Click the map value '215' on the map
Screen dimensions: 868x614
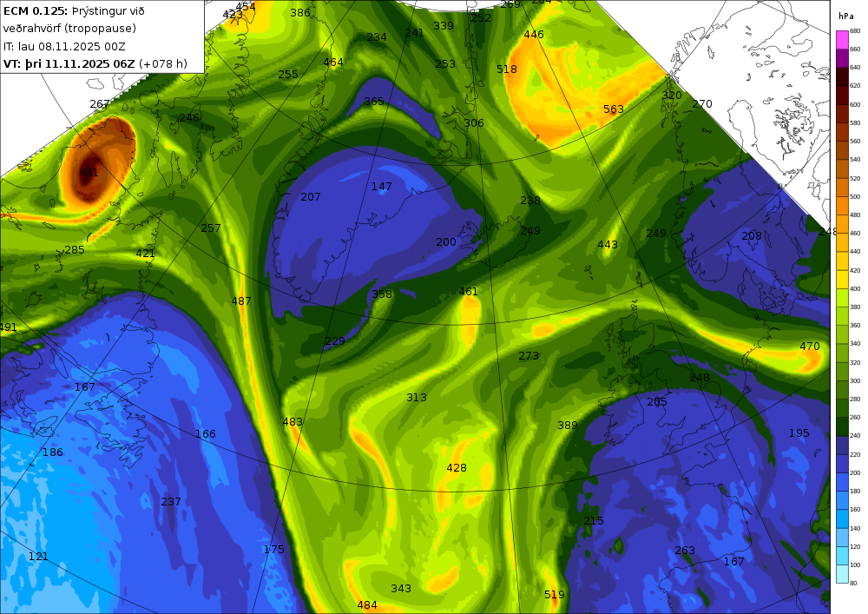coord(594,521)
